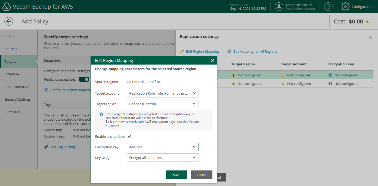Uncheck the Enable encryption checkbox

(130, 136)
